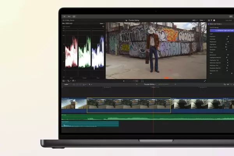The width and height of the screenshot is (234, 156).
Task: Click the keyword editor key icon
Action: click(x=69, y=16)
